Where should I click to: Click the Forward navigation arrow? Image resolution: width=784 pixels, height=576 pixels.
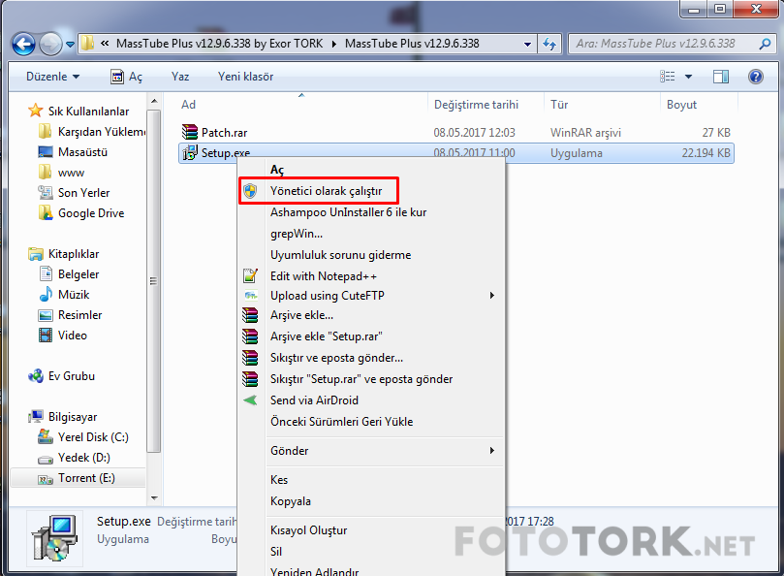(x=50, y=44)
